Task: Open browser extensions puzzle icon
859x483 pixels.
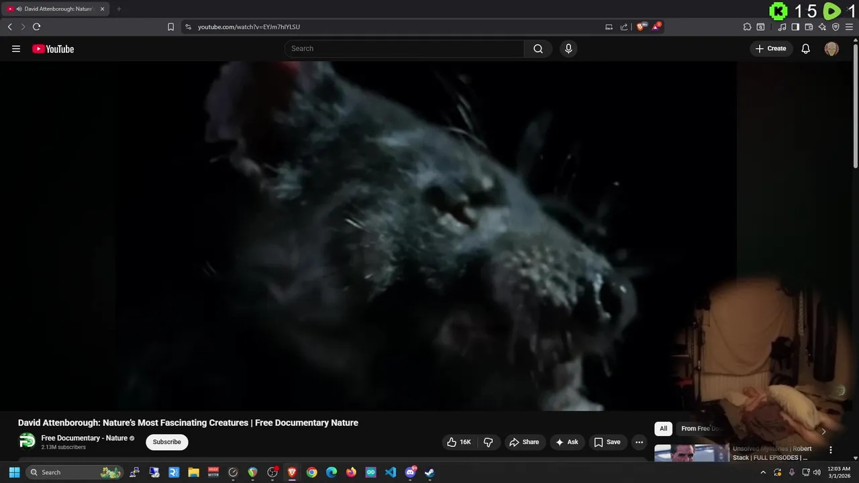Action: coord(747,27)
